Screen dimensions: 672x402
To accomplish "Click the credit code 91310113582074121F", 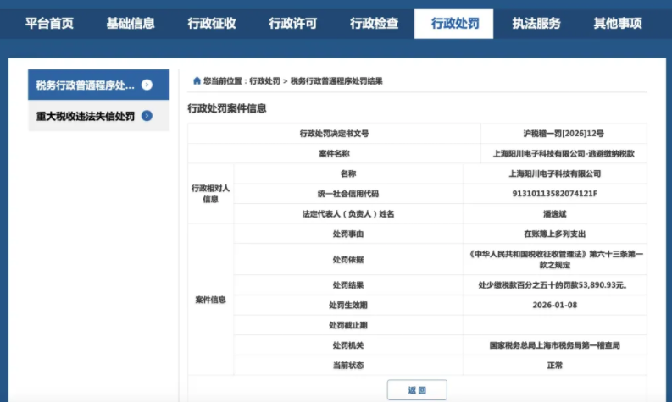I will pos(555,194).
